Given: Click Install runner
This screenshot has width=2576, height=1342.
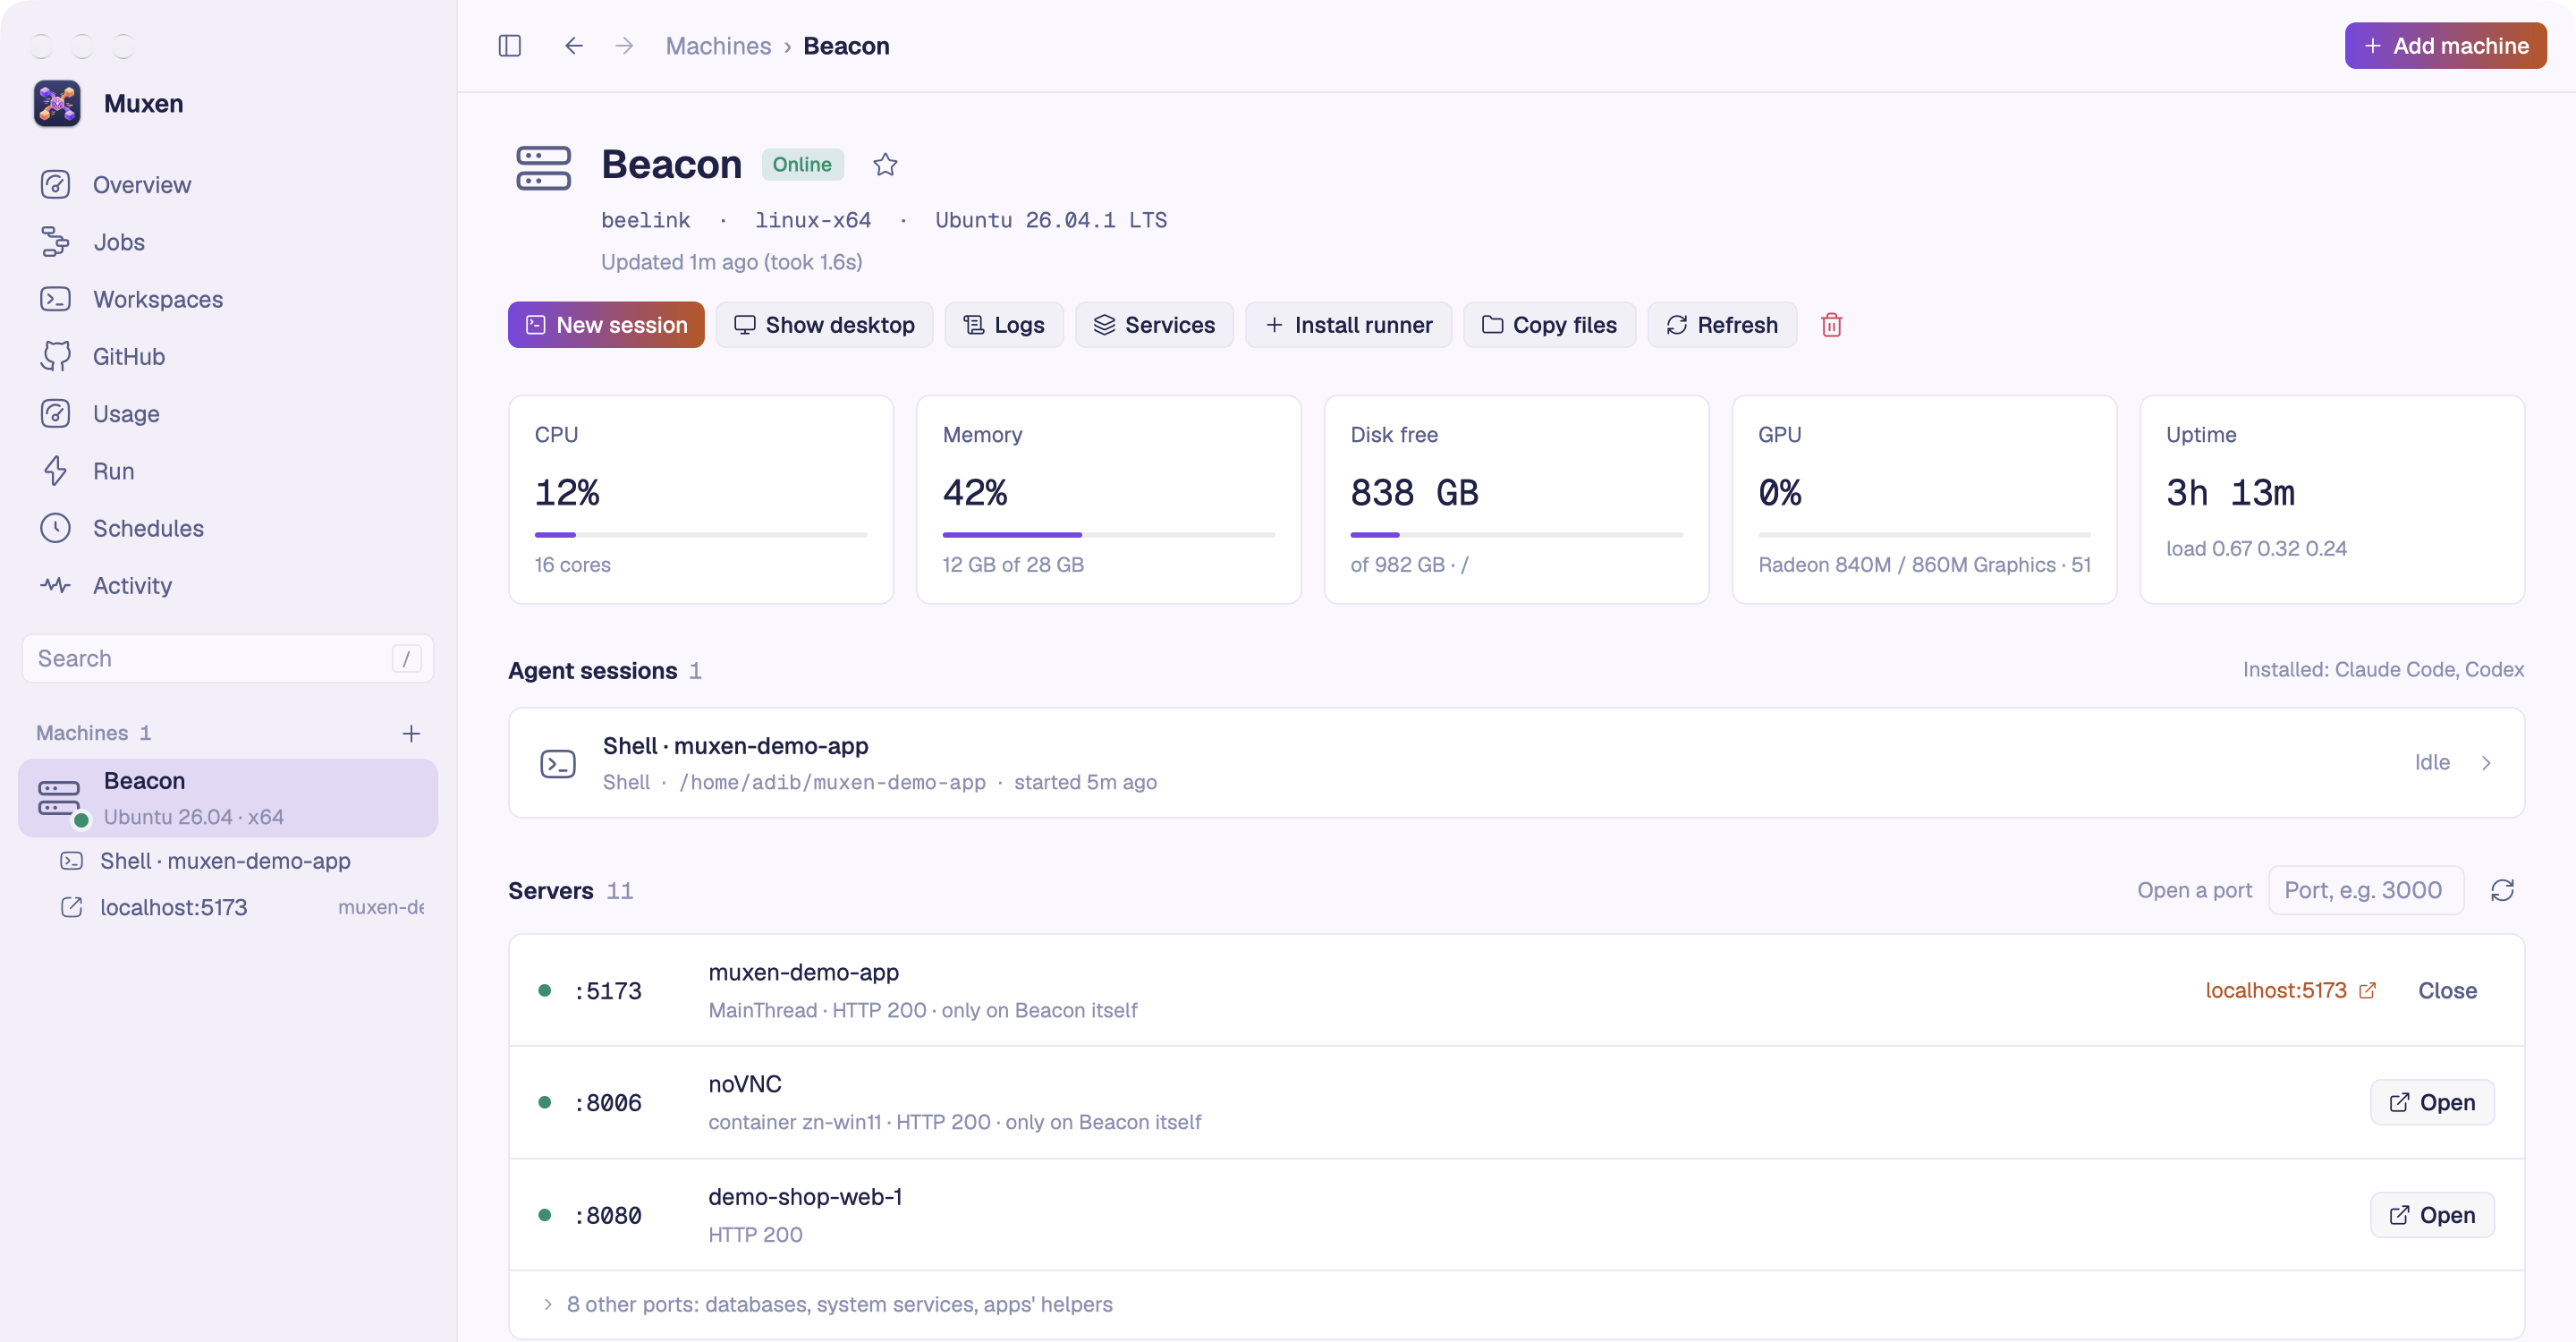Looking at the screenshot, I should (1348, 325).
